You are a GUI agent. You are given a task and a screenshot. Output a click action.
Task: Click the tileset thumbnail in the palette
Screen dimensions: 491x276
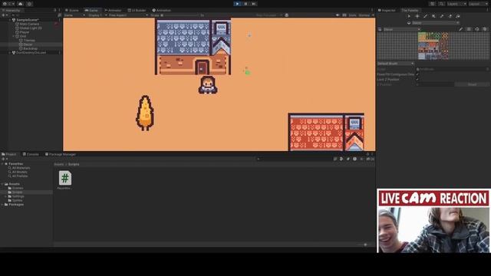point(433,46)
